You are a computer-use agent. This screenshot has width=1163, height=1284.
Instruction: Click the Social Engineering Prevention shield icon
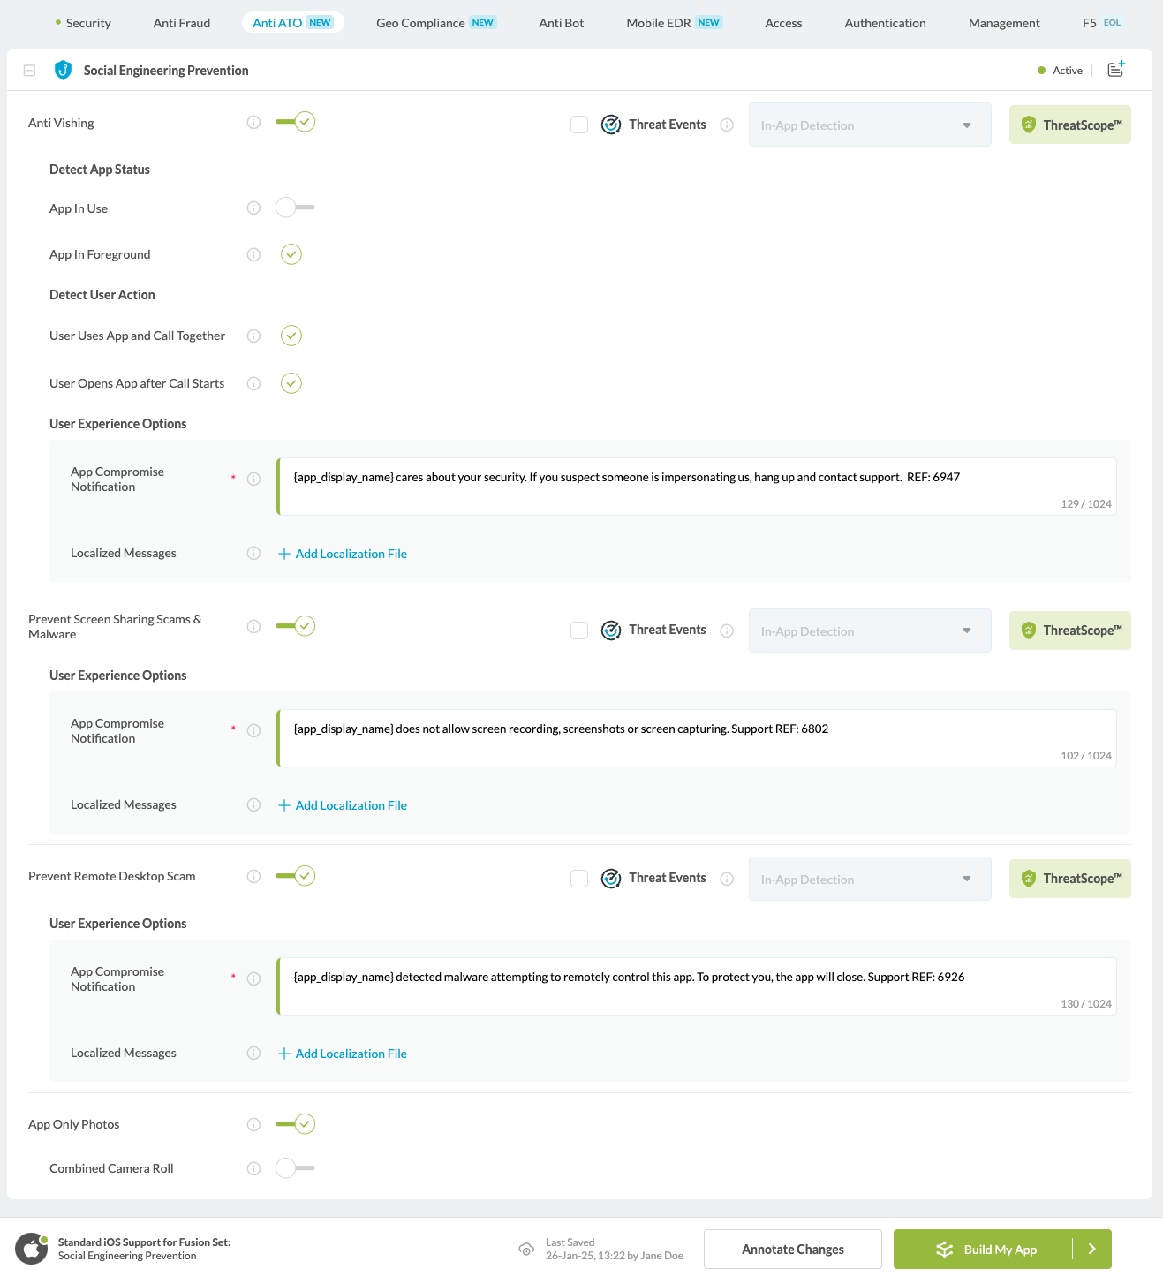63,71
